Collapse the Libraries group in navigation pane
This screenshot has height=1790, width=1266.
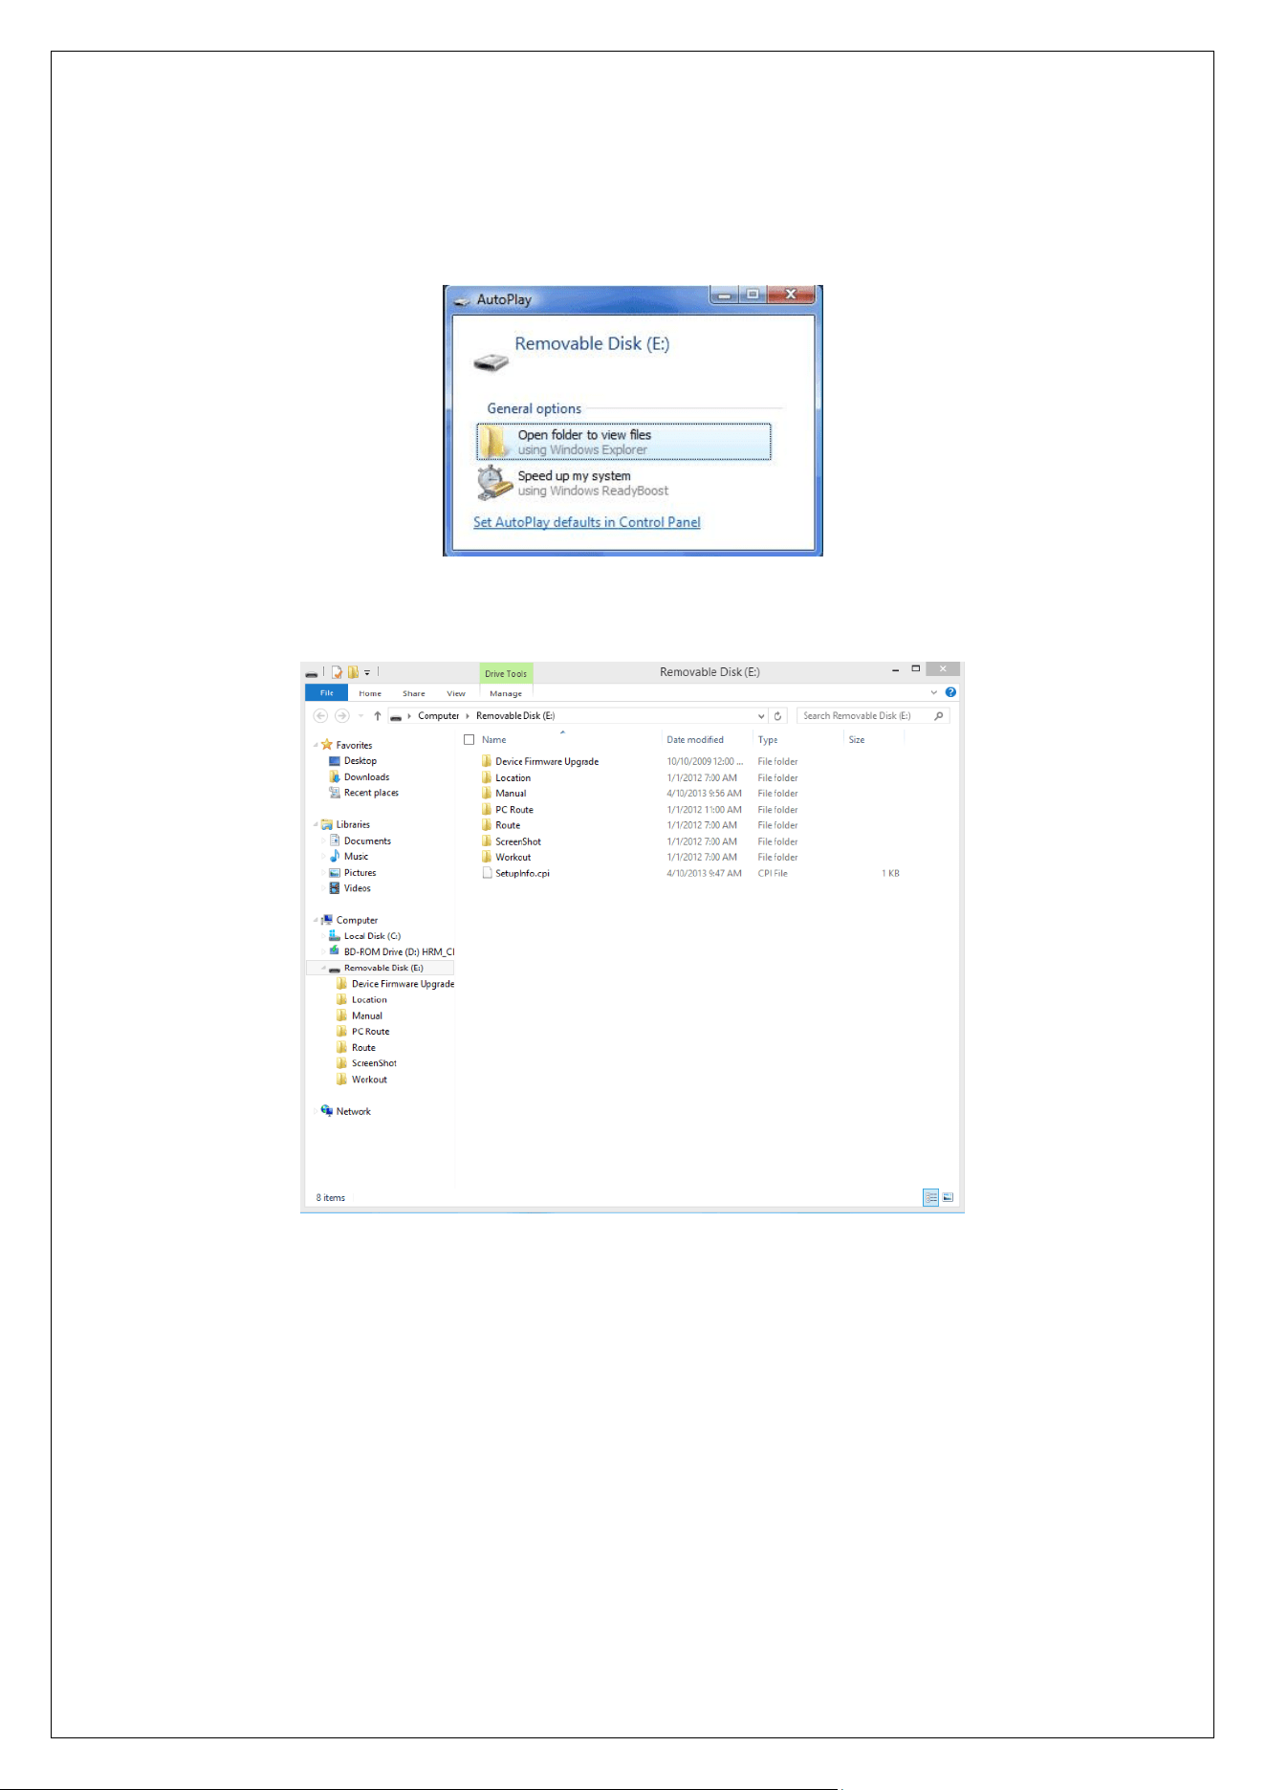[316, 824]
